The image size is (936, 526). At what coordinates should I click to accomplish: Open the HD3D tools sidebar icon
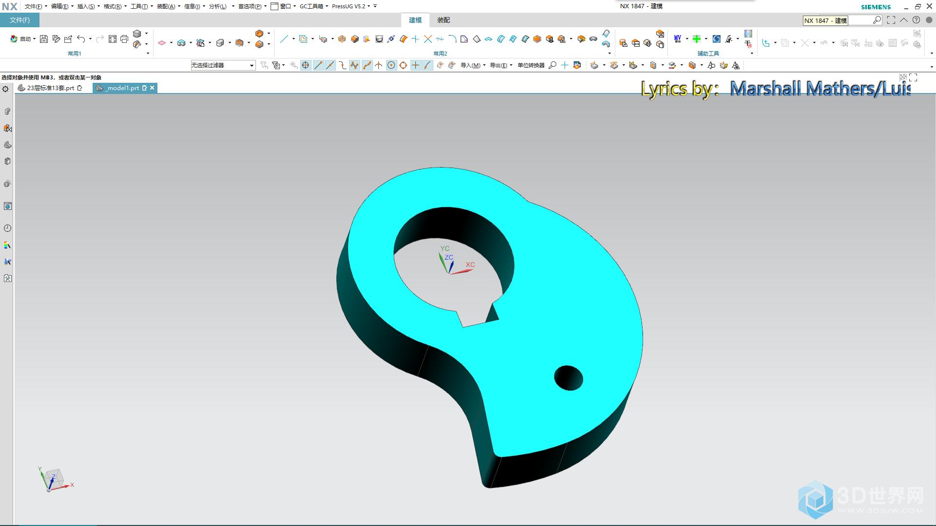[7, 184]
